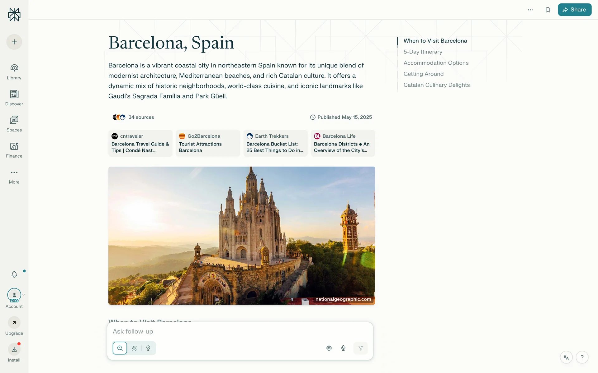Image resolution: width=598 pixels, height=373 pixels.
Task: Click the Perplexity logo icon
Action: pyautogui.click(x=14, y=14)
